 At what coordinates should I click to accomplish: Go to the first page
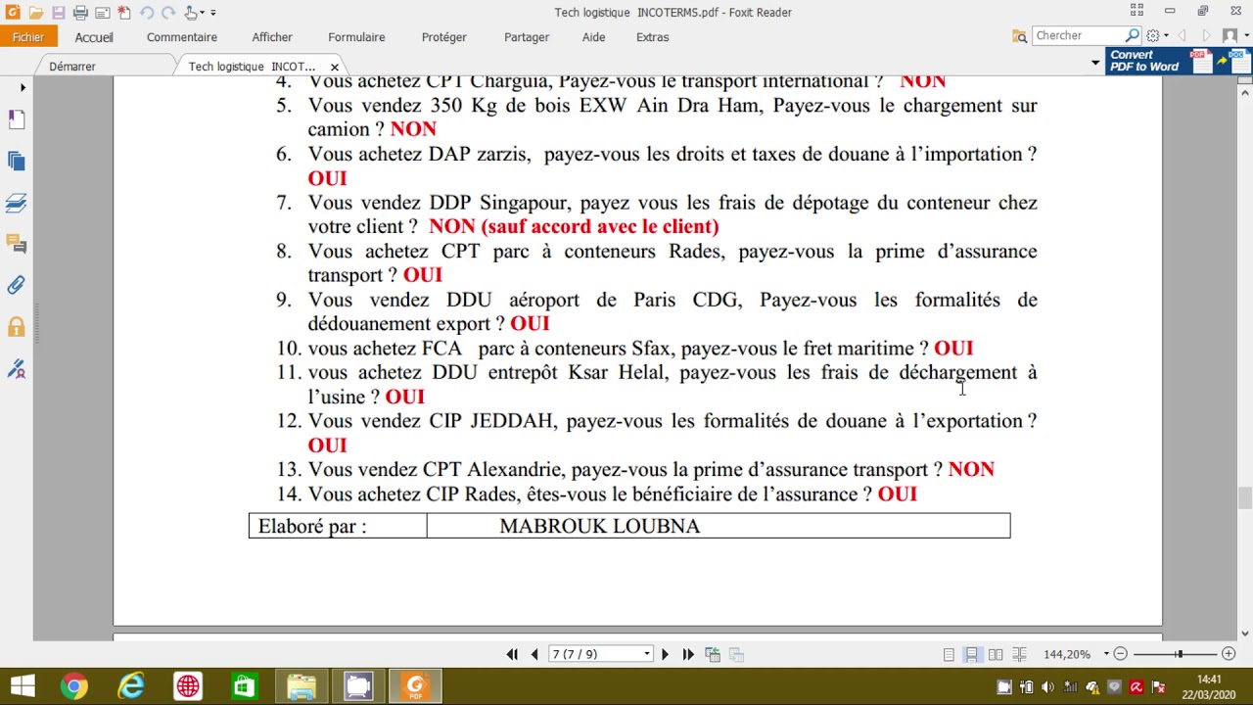click(512, 654)
